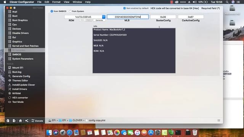The height and width of the screenshot is (137, 244).
Task: Click the list icon at bottom right of window
Action: click(219, 120)
